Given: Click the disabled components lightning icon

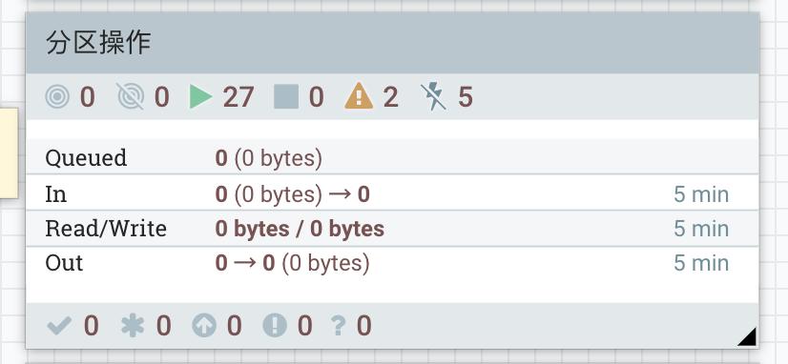Looking at the screenshot, I should click(433, 96).
